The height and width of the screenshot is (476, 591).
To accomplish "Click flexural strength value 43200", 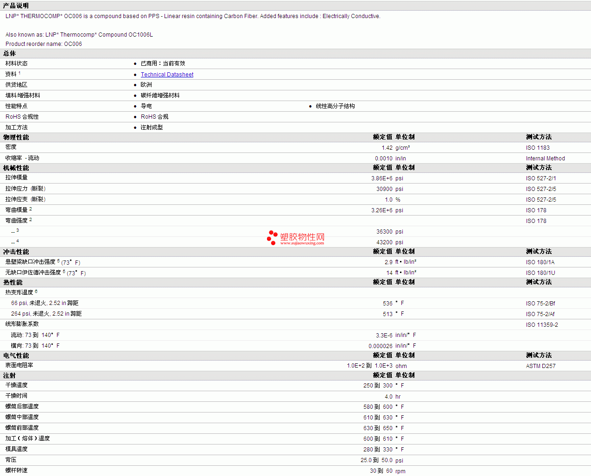I will pyautogui.click(x=384, y=242).
